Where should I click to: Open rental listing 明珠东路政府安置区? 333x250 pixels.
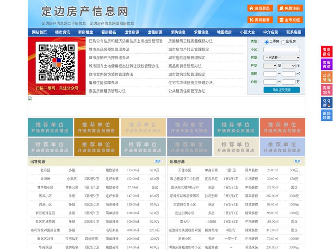click(x=185, y=196)
